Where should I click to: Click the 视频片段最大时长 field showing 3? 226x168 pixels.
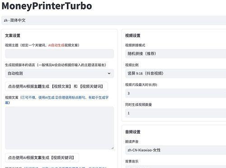point(175,93)
